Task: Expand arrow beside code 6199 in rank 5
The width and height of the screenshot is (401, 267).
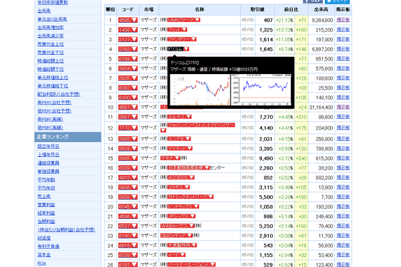Action: 134,59
